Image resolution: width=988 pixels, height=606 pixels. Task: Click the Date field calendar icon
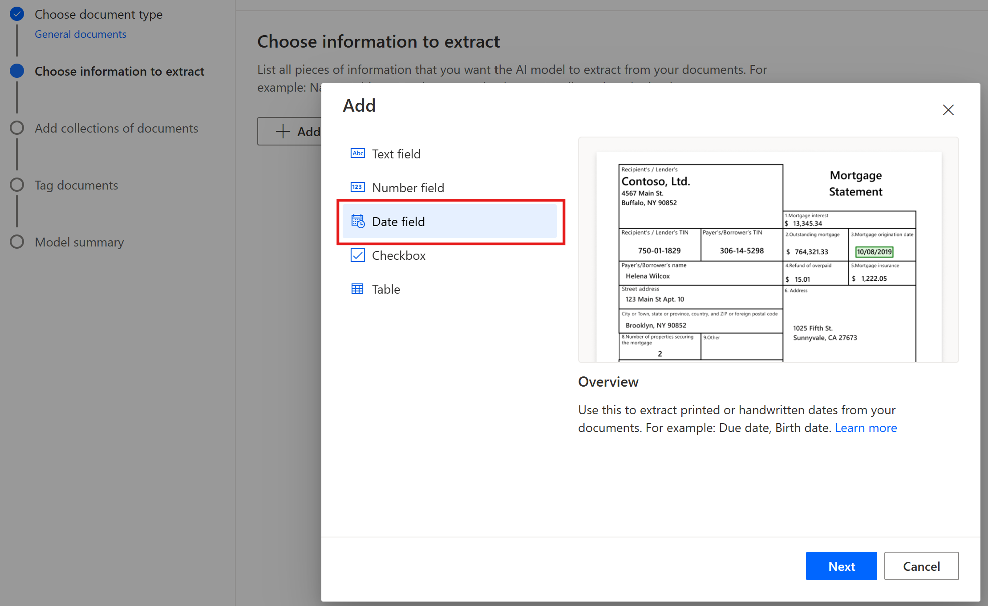click(x=357, y=221)
